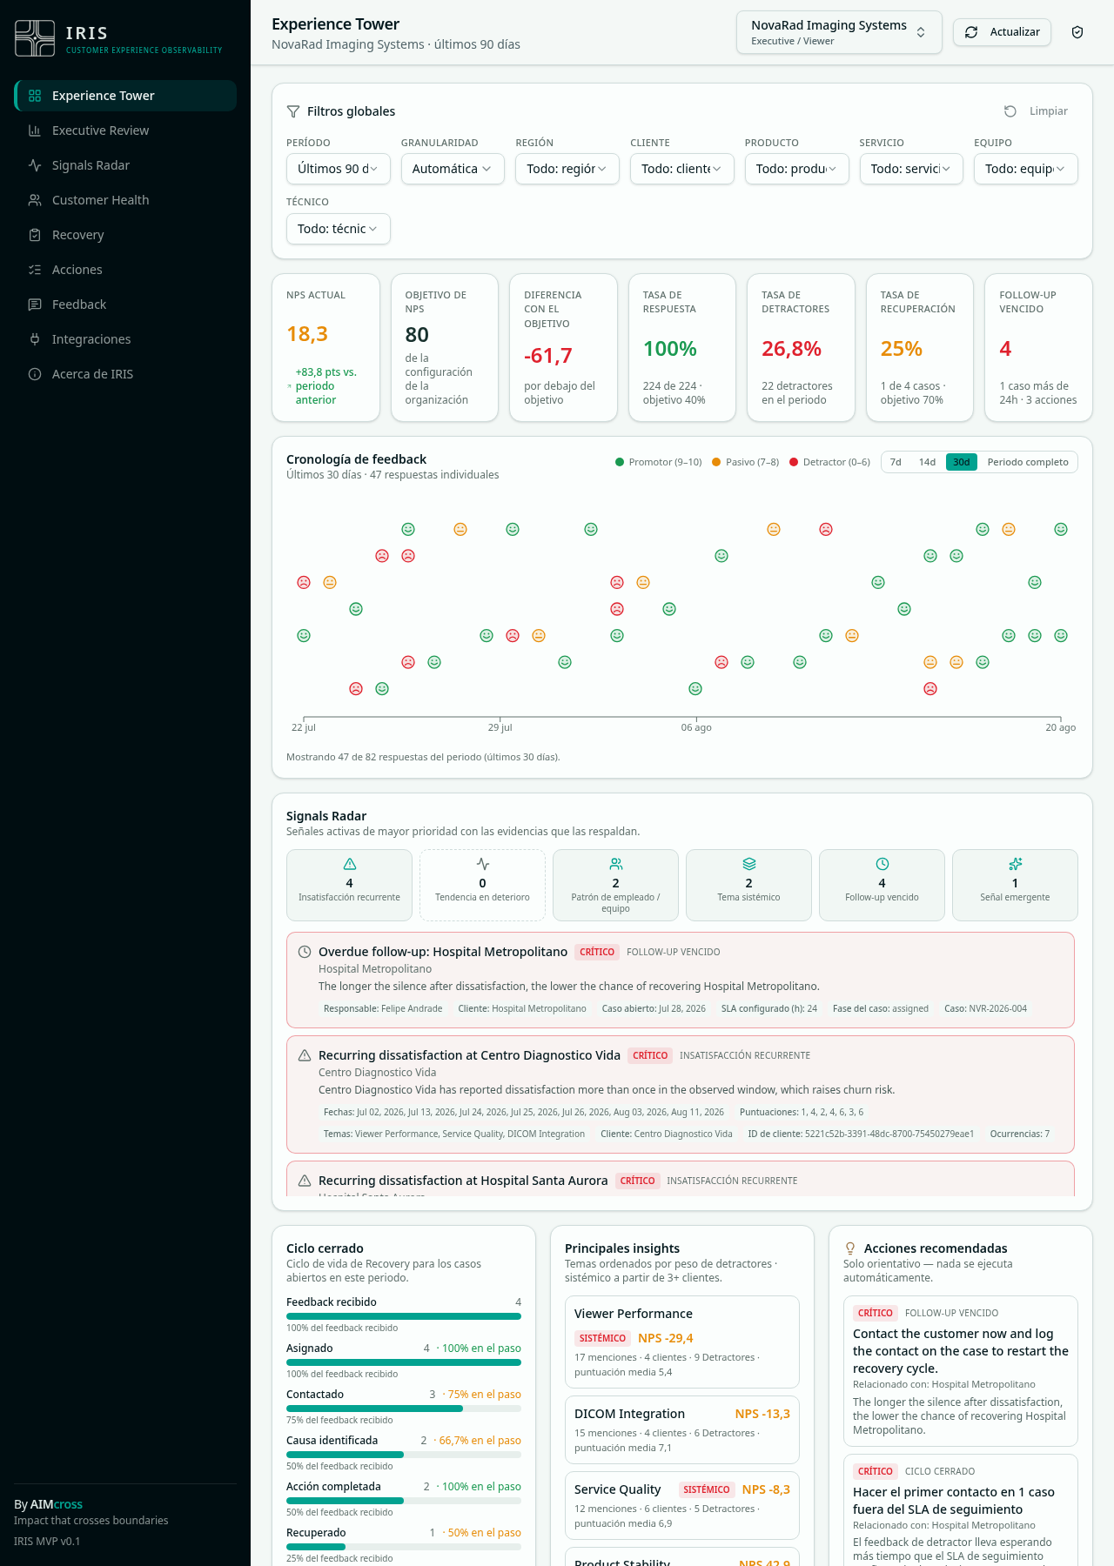This screenshot has height=1566, width=1114.
Task: Click the Contactado progress bar
Action: click(404, 1409)
